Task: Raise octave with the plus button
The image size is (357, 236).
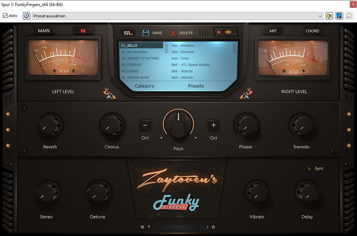Action: pyautogui.click(x=213, y=125)
